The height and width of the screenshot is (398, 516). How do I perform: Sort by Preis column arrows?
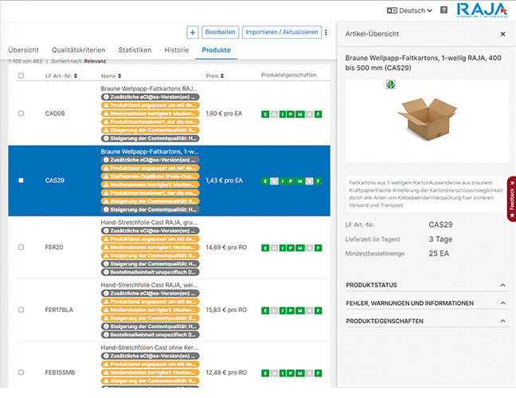click(222, 76)
